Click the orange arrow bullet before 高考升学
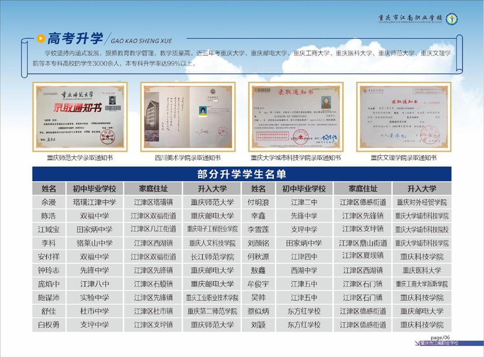The height and width of the screenshot is (357, 484). point(41,38)
